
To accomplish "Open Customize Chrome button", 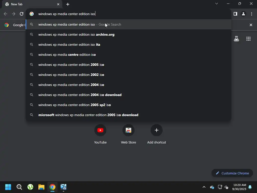I will tap(232, 173).
